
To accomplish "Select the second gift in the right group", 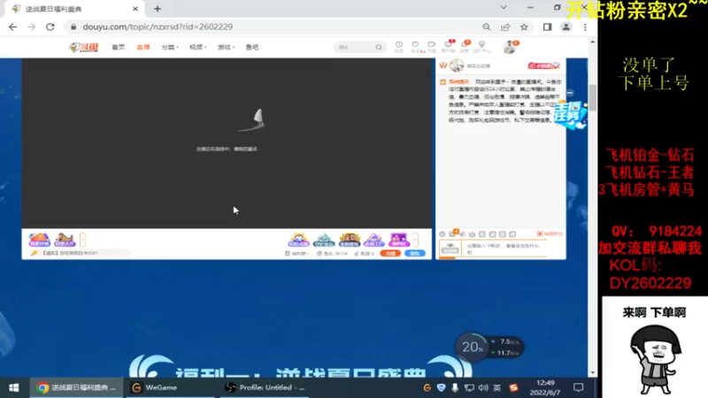I will [324, 239].
